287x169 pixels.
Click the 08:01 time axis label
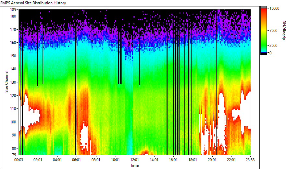point(96,160)
